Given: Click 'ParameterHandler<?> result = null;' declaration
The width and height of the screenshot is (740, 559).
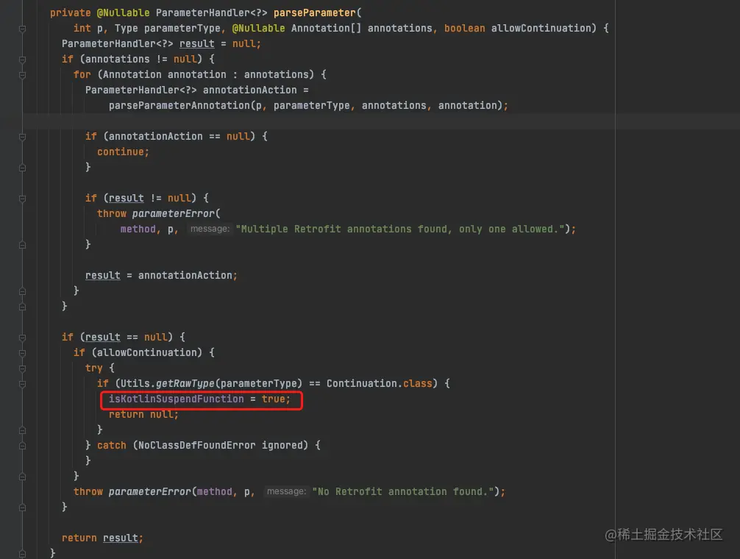Looking at the screenshot, I should pos(161,44).
